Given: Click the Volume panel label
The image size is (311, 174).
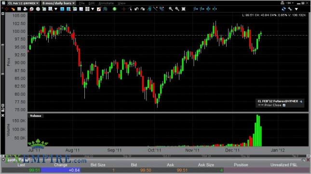Looking at the screenshot, I should (x=36, y=116).
